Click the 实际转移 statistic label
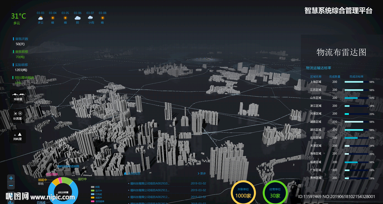 (21, 65)
